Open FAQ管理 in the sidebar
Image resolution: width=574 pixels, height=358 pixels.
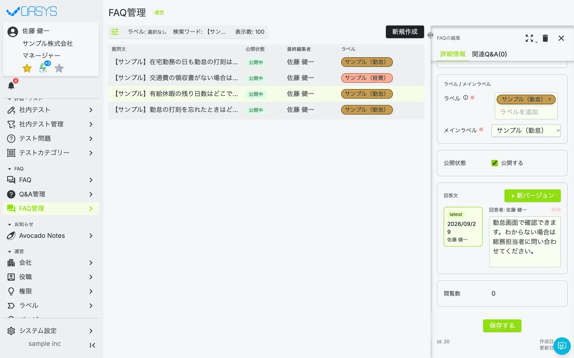coord(51,208)
